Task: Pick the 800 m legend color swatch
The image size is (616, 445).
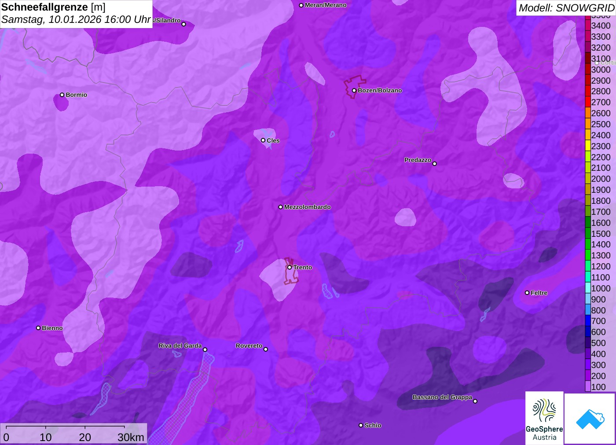Action: pos(588,310)
